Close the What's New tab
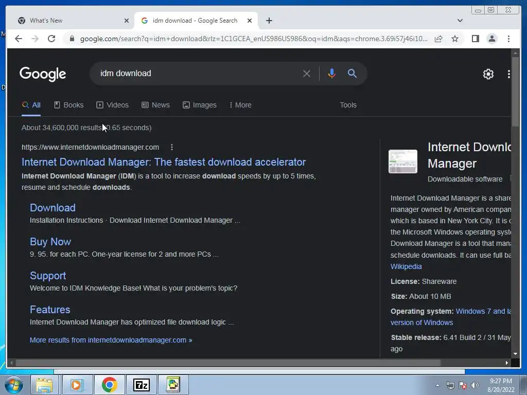The height and width of the screenshot is (395, 527). pos(127,21)
